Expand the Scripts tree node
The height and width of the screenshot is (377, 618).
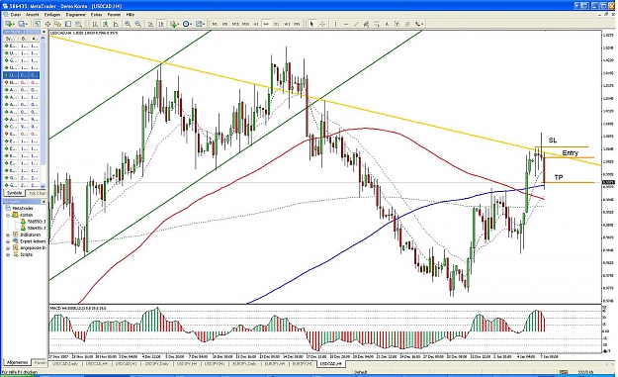tap(8, 255)
